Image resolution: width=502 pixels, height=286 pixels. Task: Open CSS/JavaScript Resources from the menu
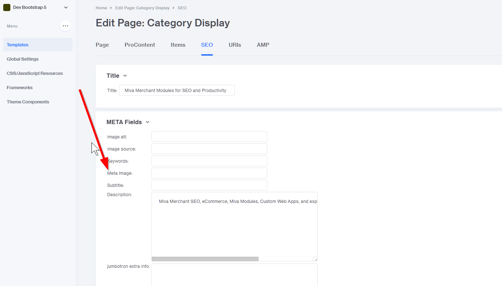click(x=35, y=73)
